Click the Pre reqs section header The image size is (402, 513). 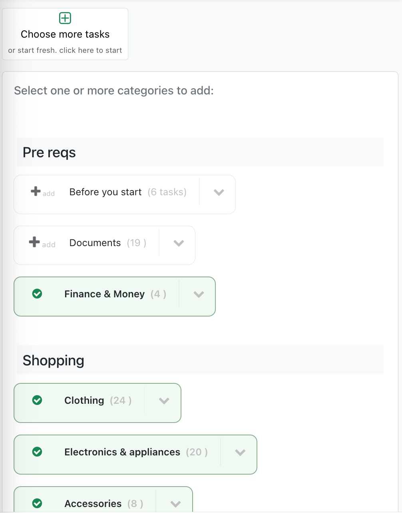coord(49,152)
